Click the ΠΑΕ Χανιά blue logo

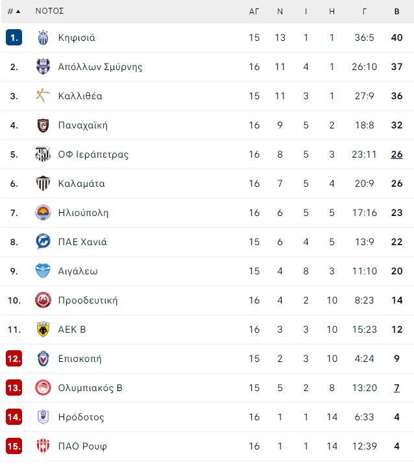click(43, 241)
